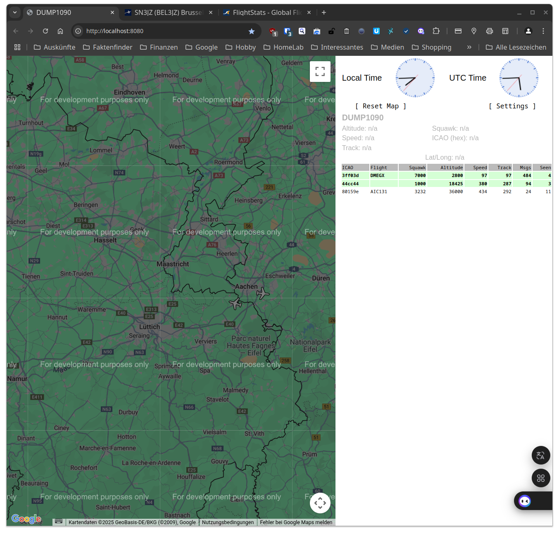This screenshot has width=559, height=539.
Task: Open the Auskünfte bookmark folder
Action: coord(55,47)
